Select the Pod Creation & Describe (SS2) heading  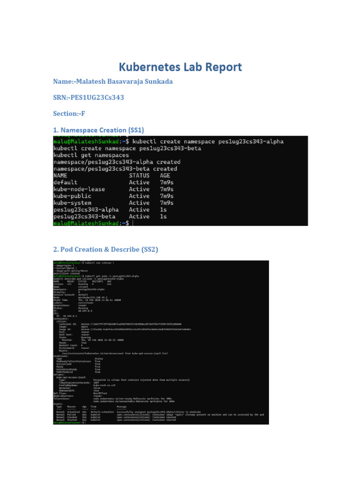pyautogui.click(x=106, y=249)
